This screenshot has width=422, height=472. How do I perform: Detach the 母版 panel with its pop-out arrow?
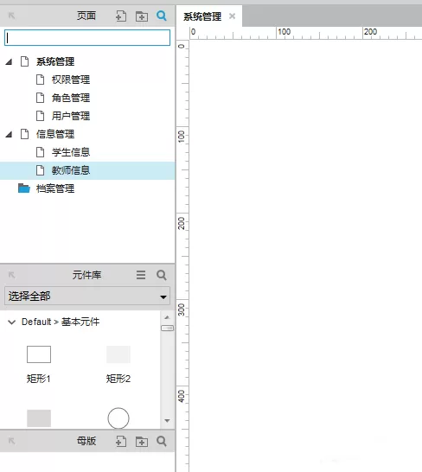(12, 441)
